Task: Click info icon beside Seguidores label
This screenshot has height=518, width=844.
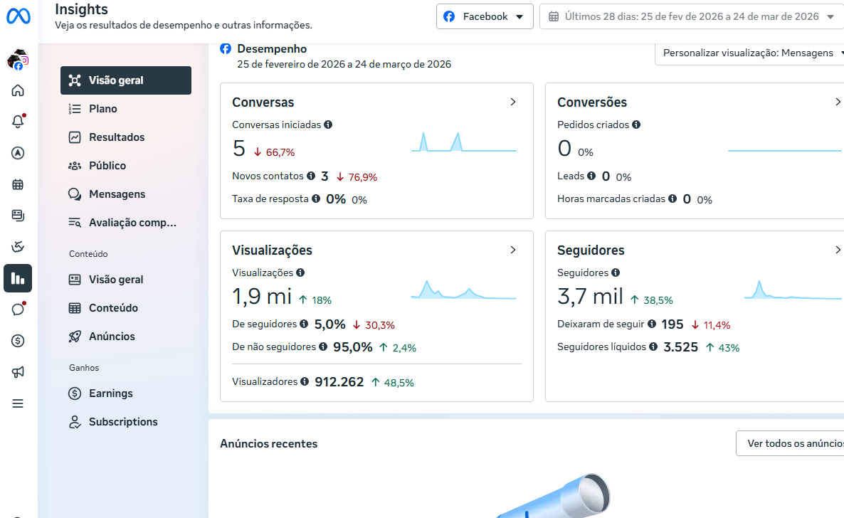Action: pos(616,273)
